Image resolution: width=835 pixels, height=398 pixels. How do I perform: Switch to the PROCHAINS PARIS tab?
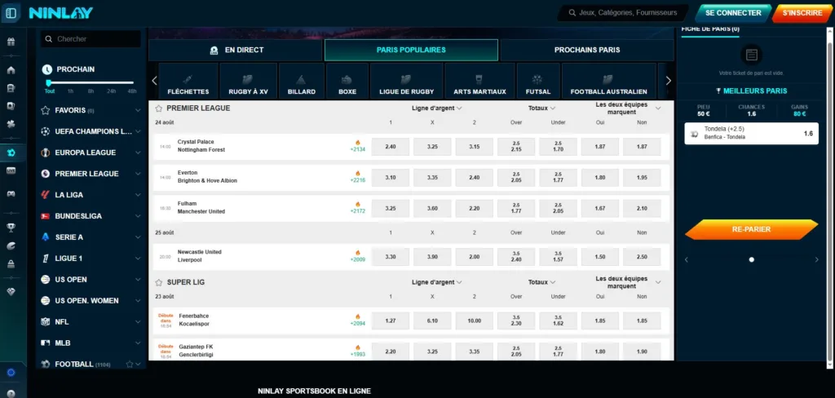point(587,50)
